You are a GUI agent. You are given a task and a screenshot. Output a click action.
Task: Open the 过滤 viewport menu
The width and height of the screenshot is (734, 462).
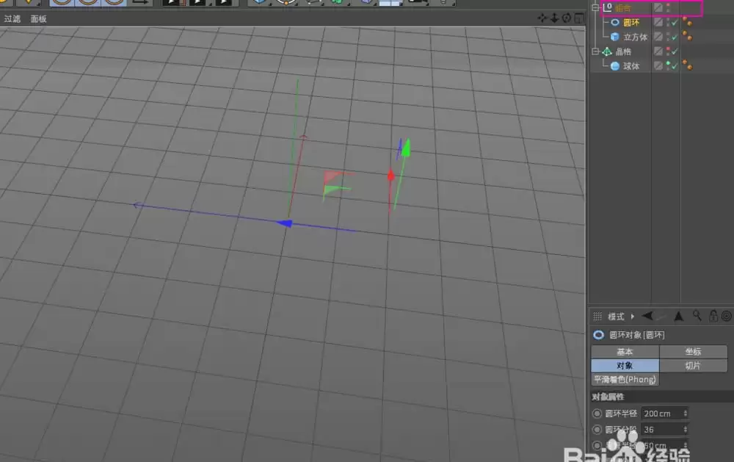[x=11, y=18]
